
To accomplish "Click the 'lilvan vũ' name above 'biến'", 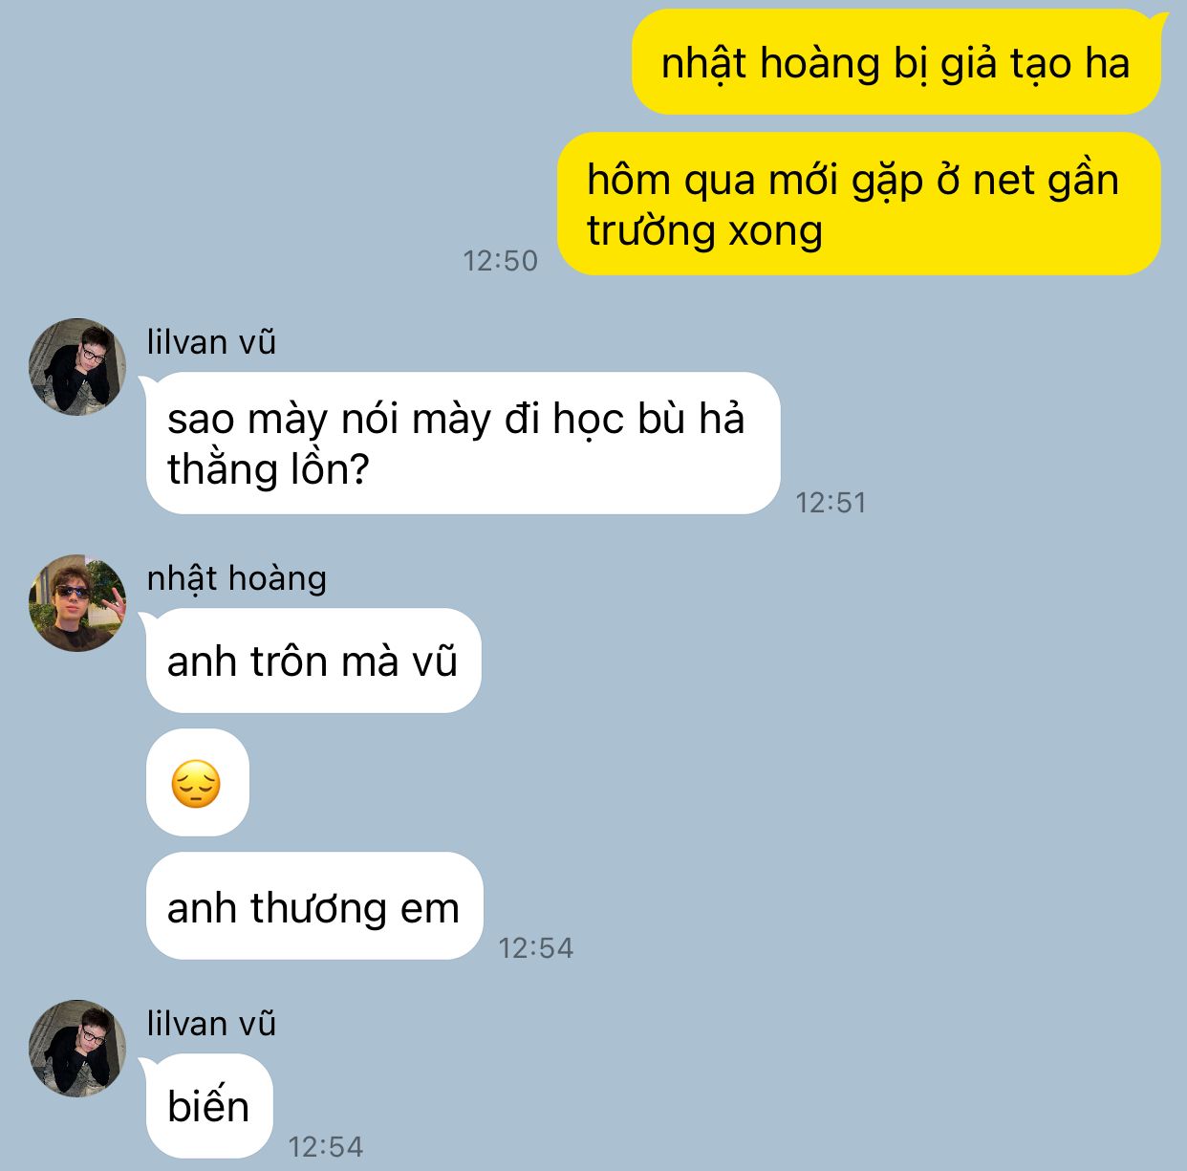I will coord(211,1023).
